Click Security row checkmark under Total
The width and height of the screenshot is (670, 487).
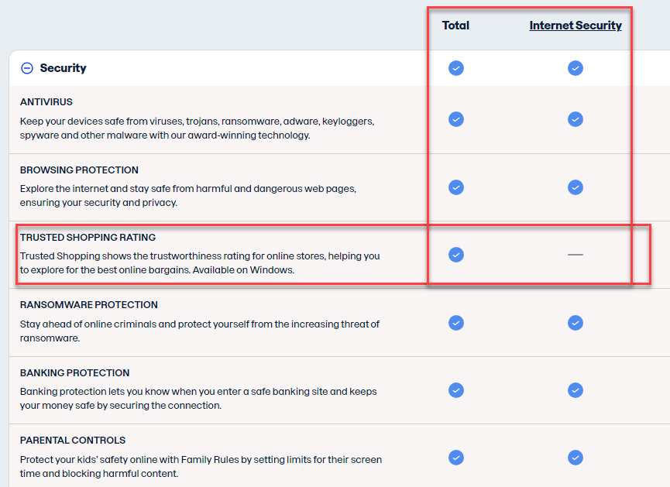coord(456,68)
